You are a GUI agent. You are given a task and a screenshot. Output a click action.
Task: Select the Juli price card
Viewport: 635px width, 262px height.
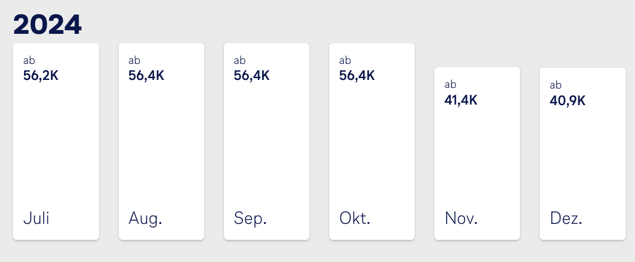(x=56, y=141)
